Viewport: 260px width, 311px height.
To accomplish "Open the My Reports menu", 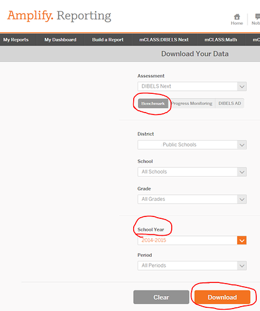I will click(x=16, y=40).
